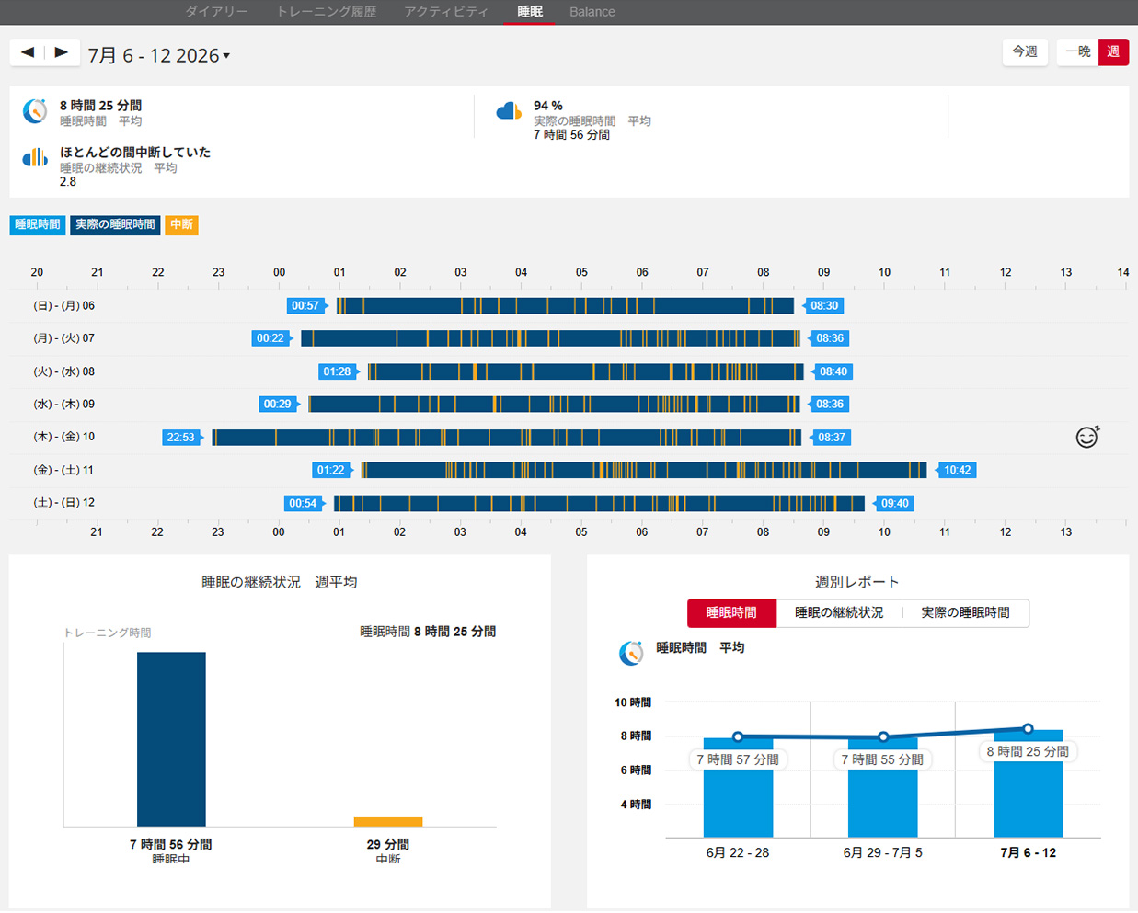1138x913 pixels.
Task: Switch to the 一晩 single-night view
Action: pos(1077,51)
